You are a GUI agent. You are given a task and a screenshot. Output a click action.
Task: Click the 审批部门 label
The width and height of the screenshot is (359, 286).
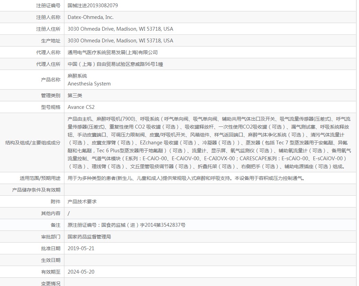coord(51,237)
